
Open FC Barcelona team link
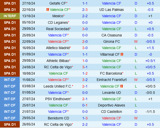[111, 73]
